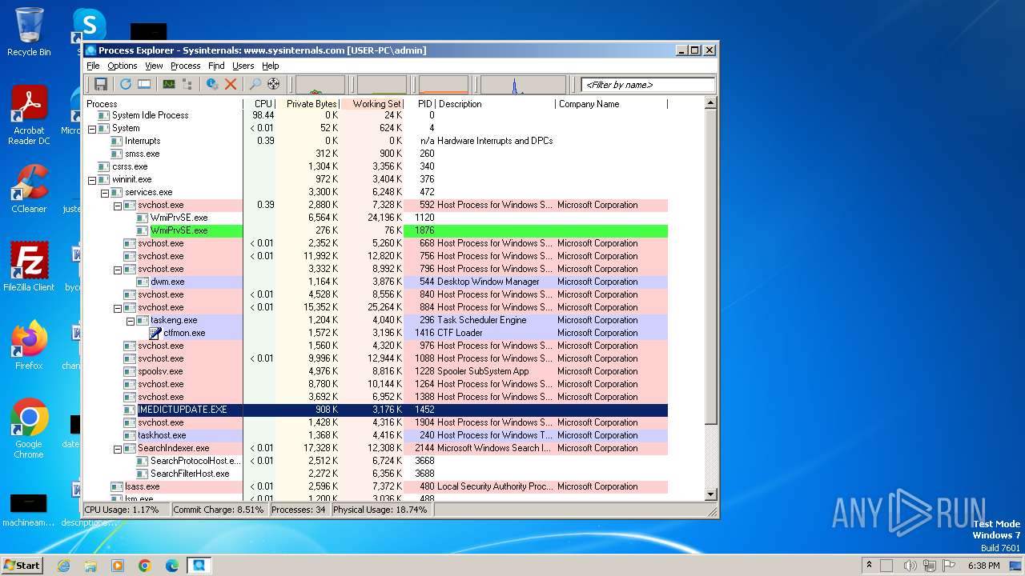
Task: Select the lsass.exe process row
Action: (x=376, y=486)
